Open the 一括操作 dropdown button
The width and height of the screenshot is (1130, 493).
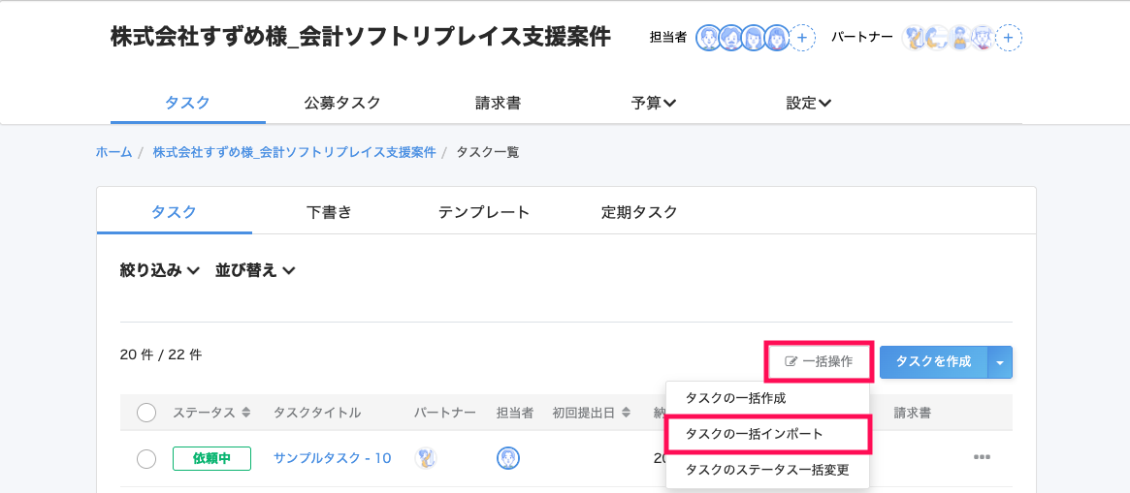tap(819, 361)
